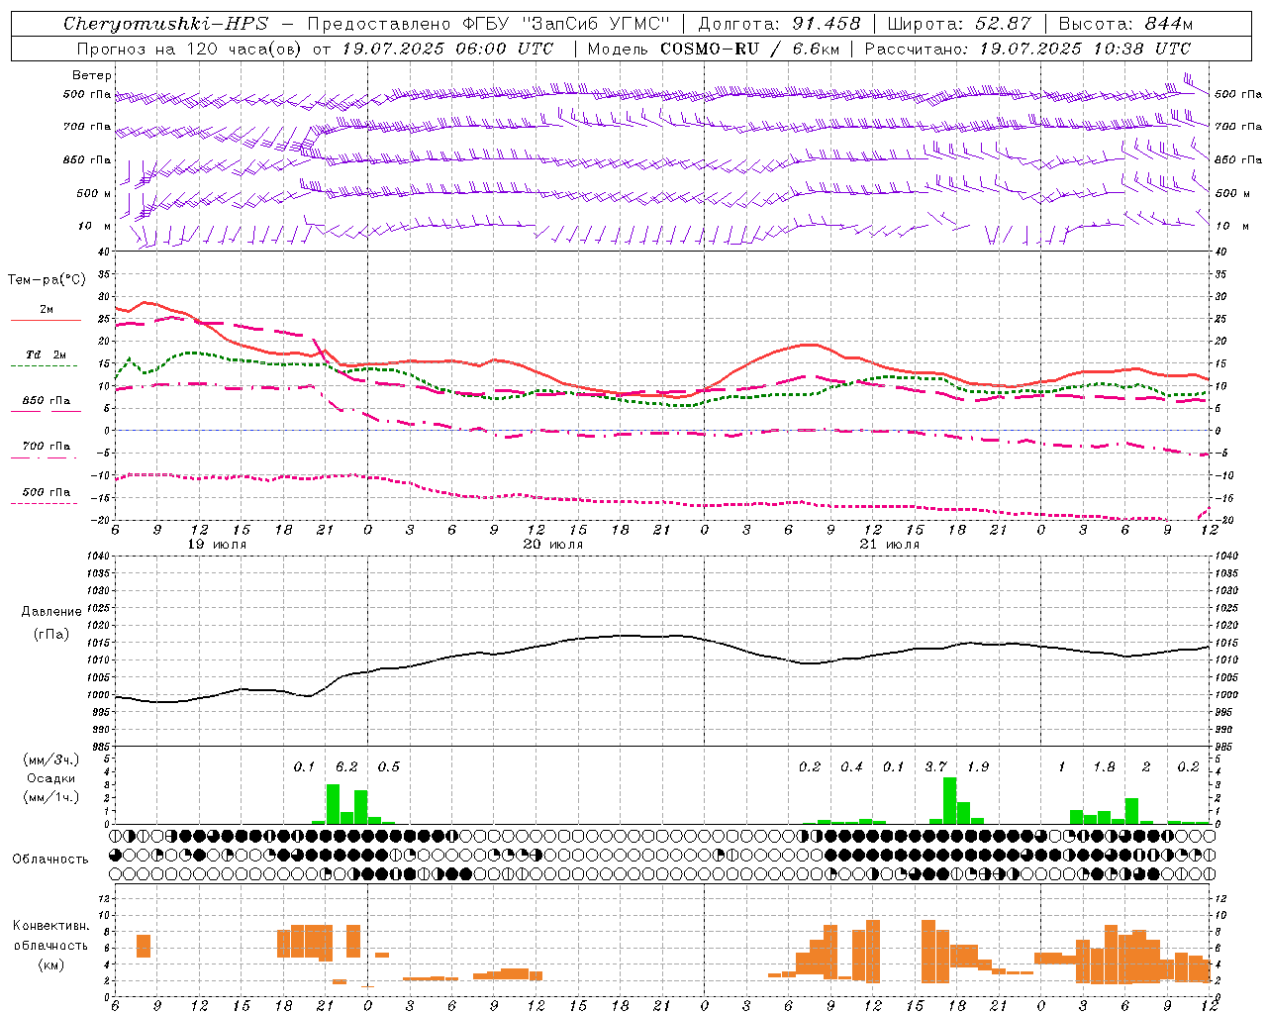Click the Cheryomushki-HPS station title
The width and height of the screenshot is (1267, 1014).
pyautogui.click(x=165, y=24)
